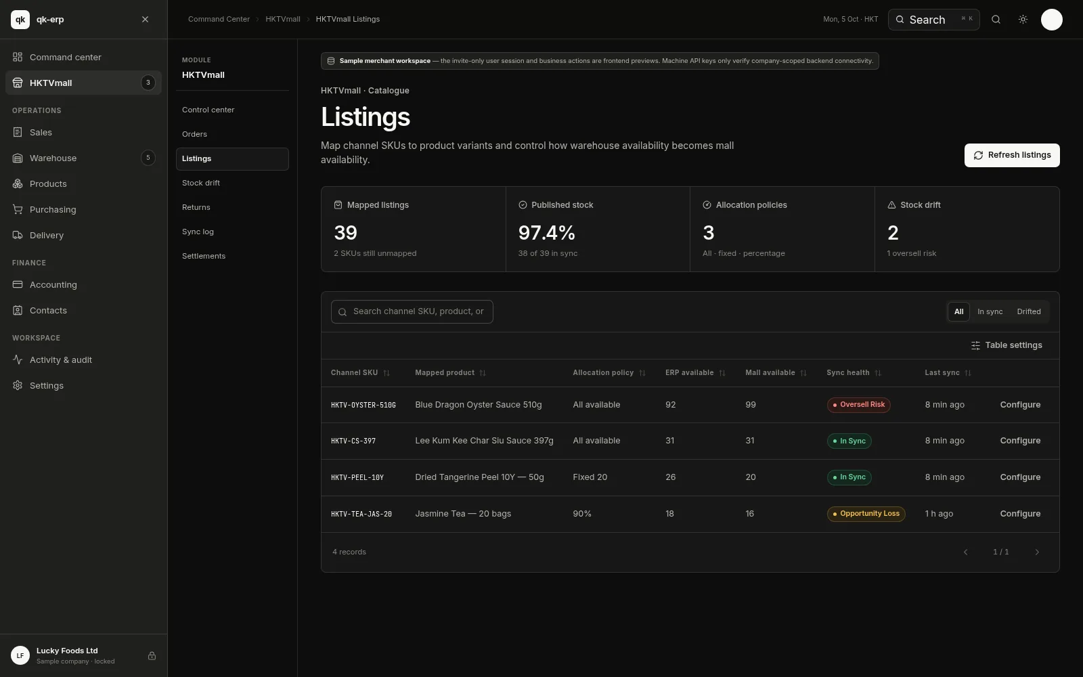Click the Purchasing cart icon
This screenshot has width=1083, height=677.
(x=18, y=209)
